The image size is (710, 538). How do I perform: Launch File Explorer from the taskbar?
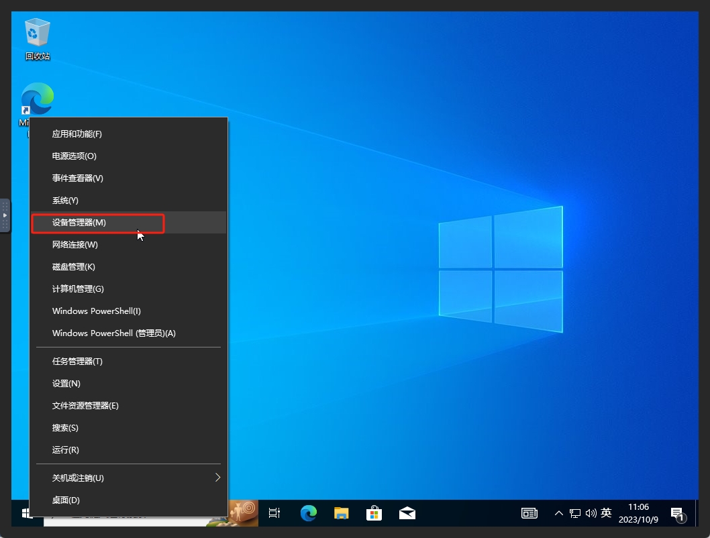click(x=341, y=513)
